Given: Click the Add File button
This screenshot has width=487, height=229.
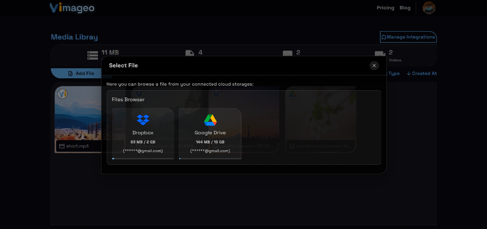Looking at the screenshot, I should click(81, 73).
